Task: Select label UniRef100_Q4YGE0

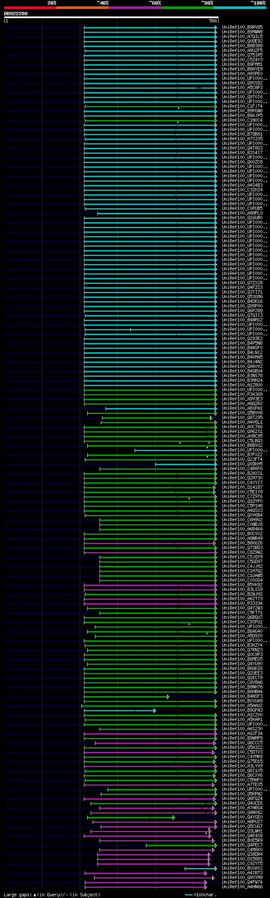Action: click(x=242, y=817)
